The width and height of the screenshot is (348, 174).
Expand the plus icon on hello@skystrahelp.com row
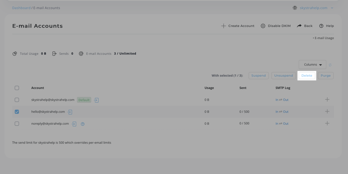[x=327, y=111]
